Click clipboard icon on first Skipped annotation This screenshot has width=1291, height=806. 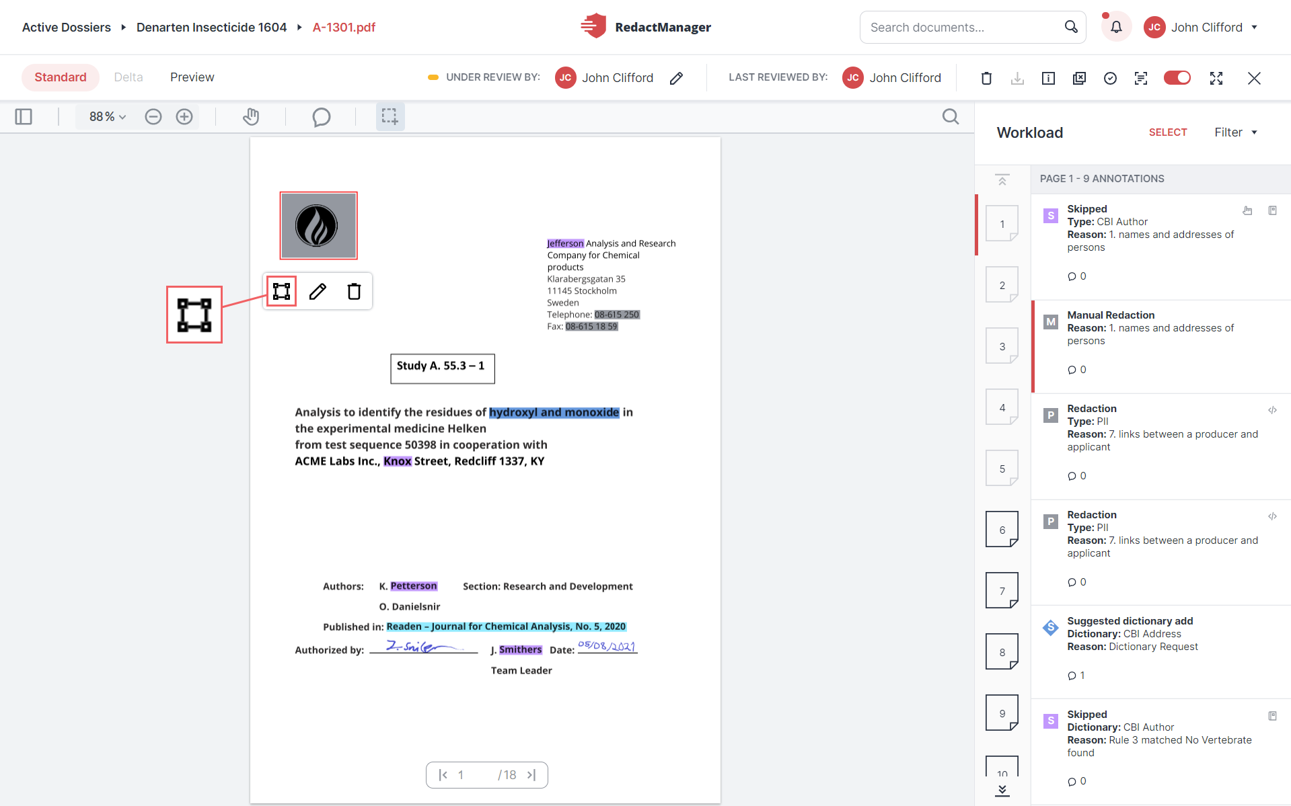click(1272, 210)
